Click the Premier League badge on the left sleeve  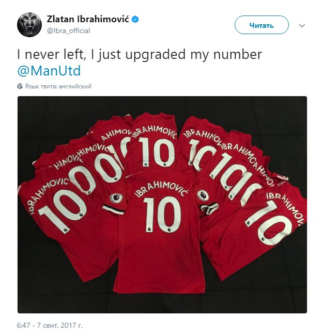pos(115,198)
